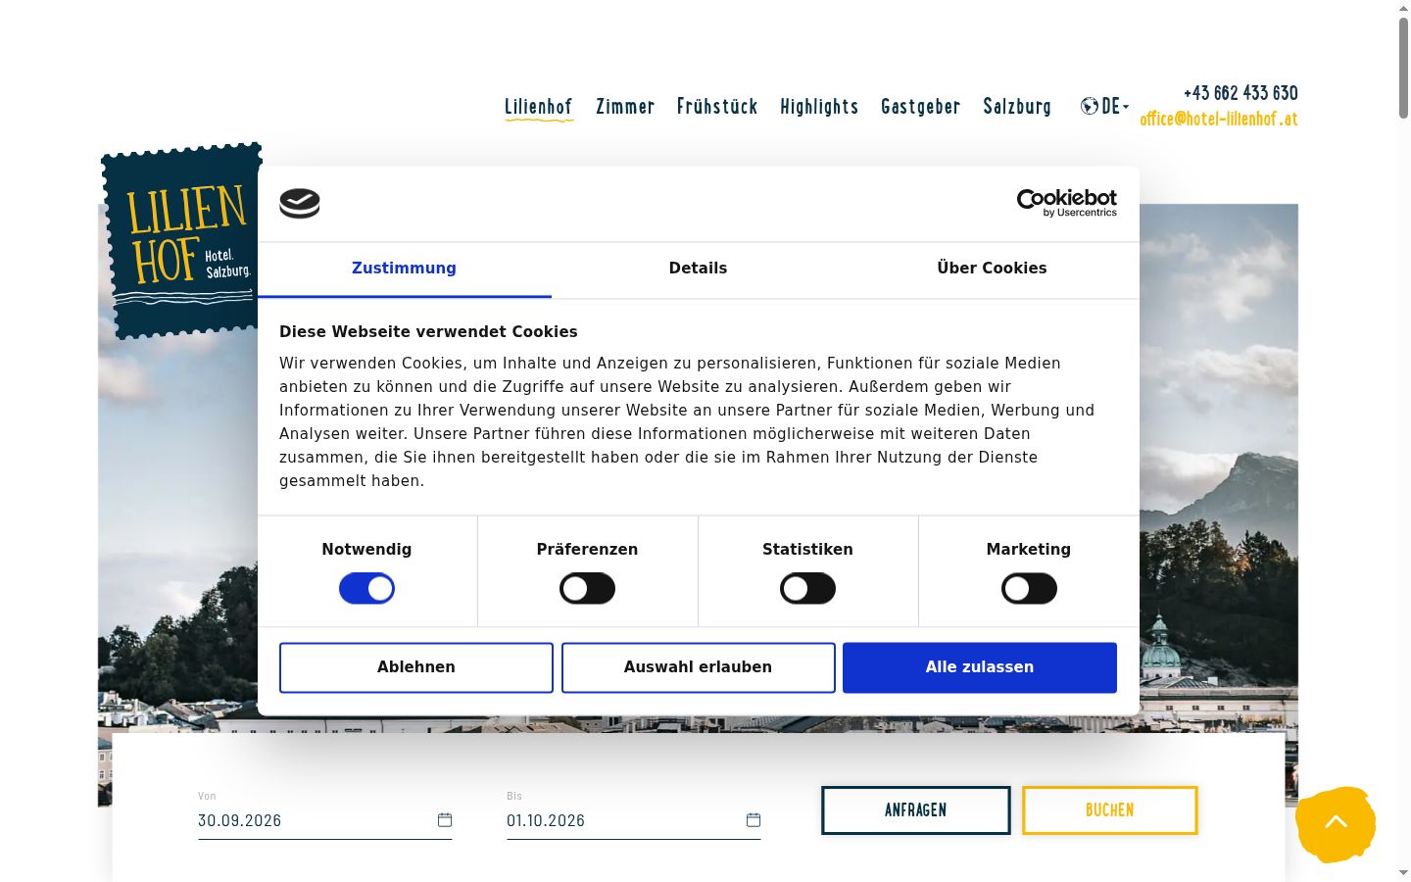Click the yellow scroll-to-top arrow button
Viewport: 1411px width, 882px height.
coord(1336,823)
